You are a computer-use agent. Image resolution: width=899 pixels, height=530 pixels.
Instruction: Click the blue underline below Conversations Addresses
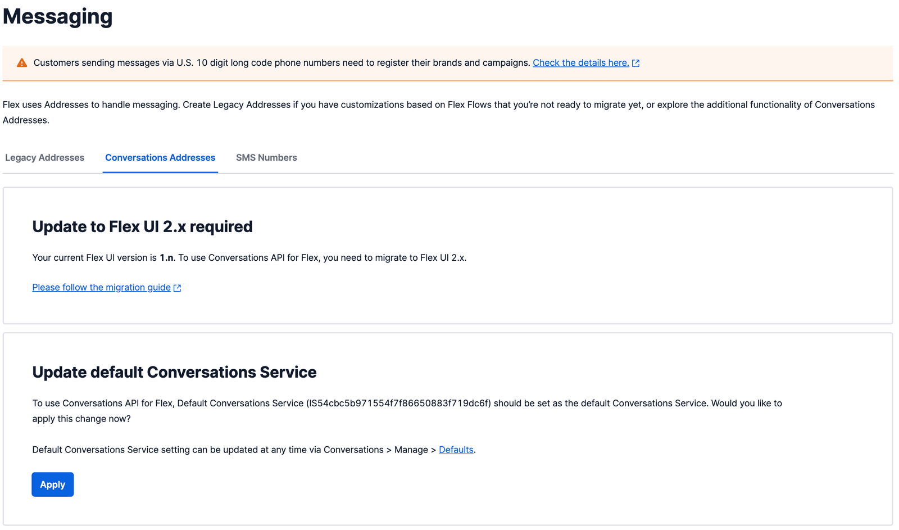point(160,171)
